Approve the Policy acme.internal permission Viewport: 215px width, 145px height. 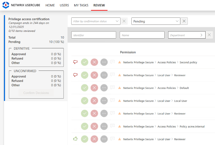click(x=85, y=126)
